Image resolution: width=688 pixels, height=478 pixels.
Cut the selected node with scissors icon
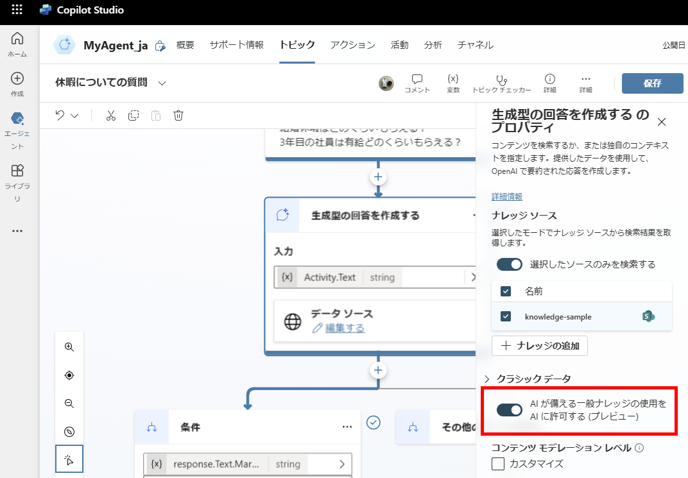click(110, 115)
